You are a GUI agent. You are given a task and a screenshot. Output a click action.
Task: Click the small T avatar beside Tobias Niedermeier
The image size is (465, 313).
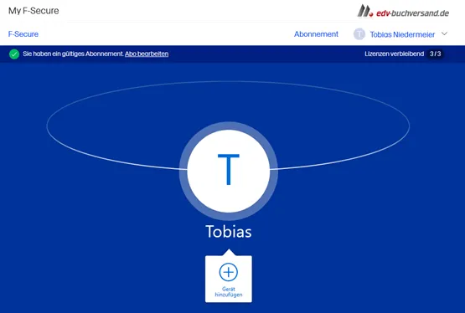359,34
